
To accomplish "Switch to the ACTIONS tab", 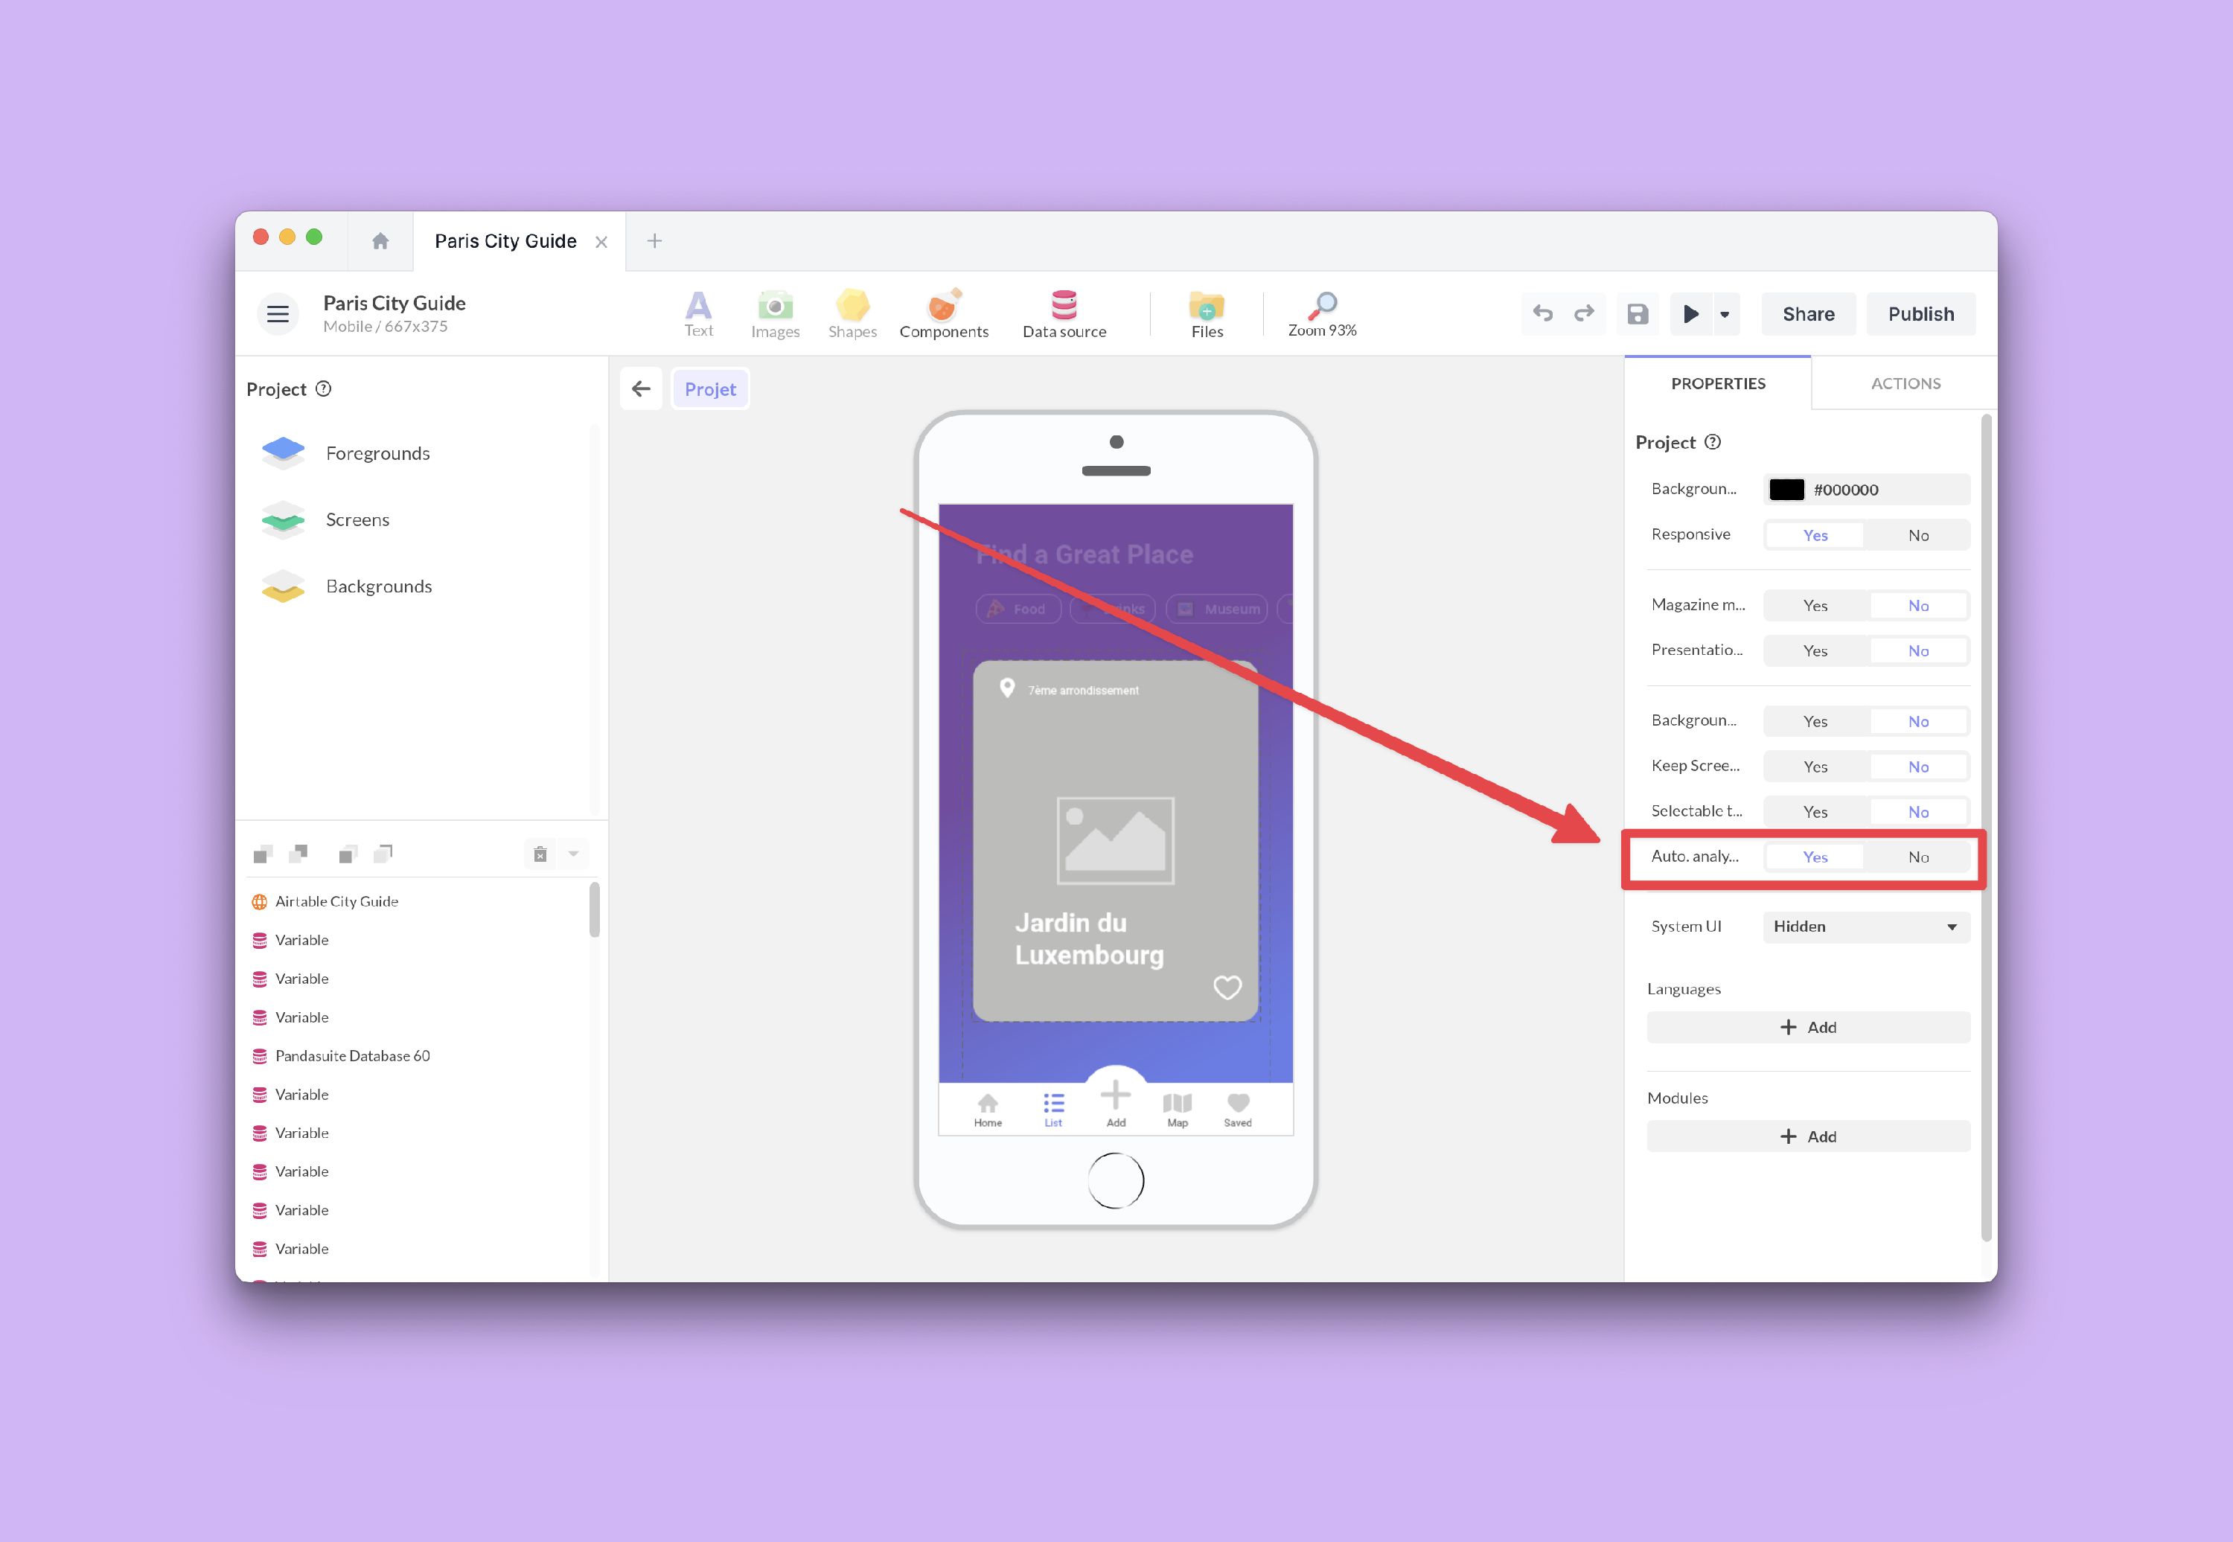I will [1905, 383].
